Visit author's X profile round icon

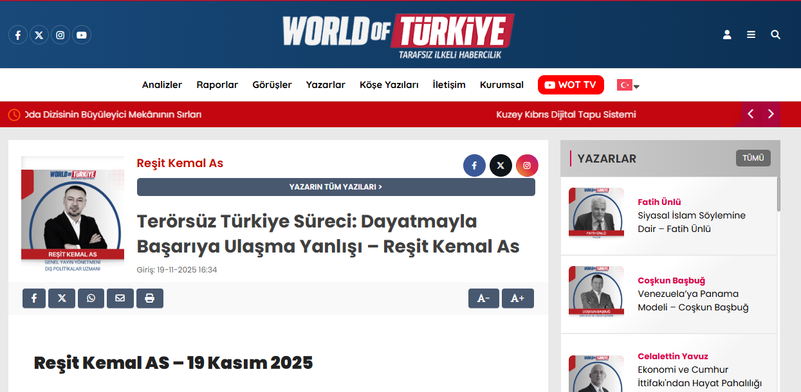501,165
